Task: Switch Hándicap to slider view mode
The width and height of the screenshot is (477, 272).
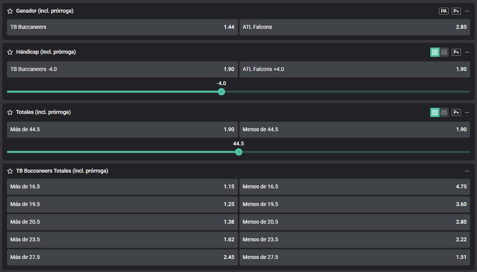Action: coord(444,52)
